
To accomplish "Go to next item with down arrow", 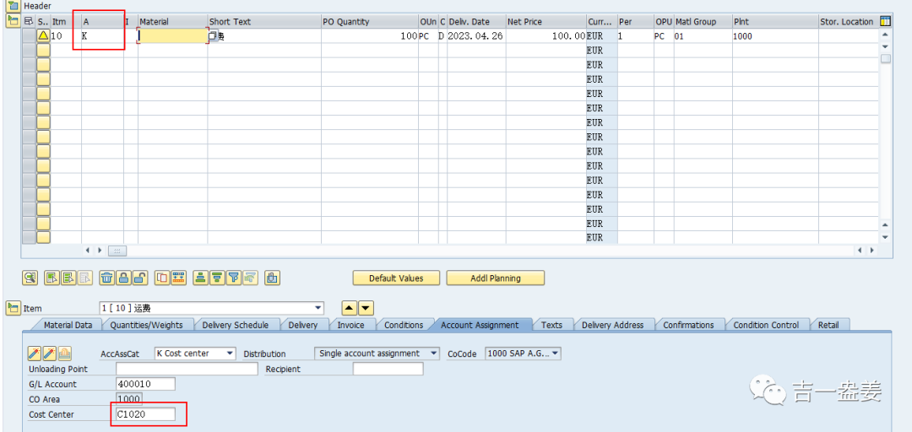I will pos(366,308).
